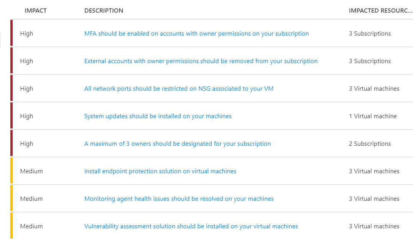Sort by the DESCRIPTION column header
Image resolution: width=413 pixels, height=239 pixels.
click(104, 11)
